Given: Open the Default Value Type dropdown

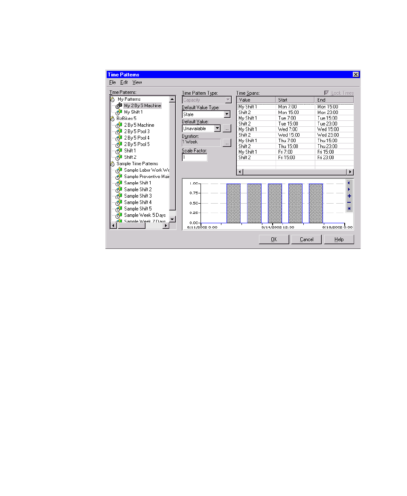Looking at the screenshot, I should [227, 114].
